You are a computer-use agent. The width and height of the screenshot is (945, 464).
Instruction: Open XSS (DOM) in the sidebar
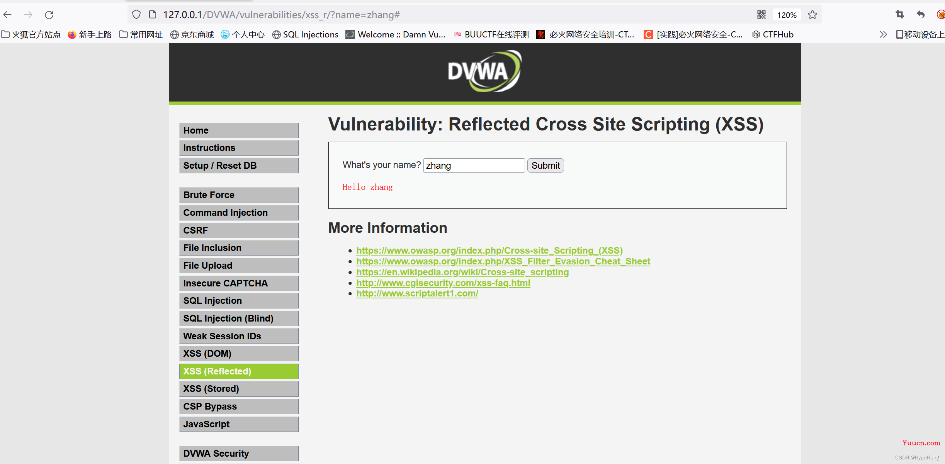click(239, 354)
